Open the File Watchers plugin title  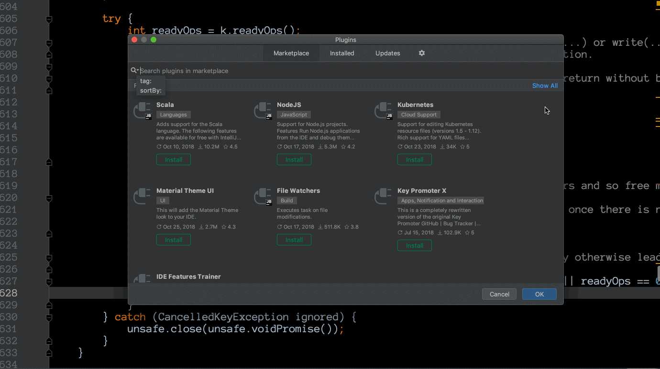click(x=298, y=190)
